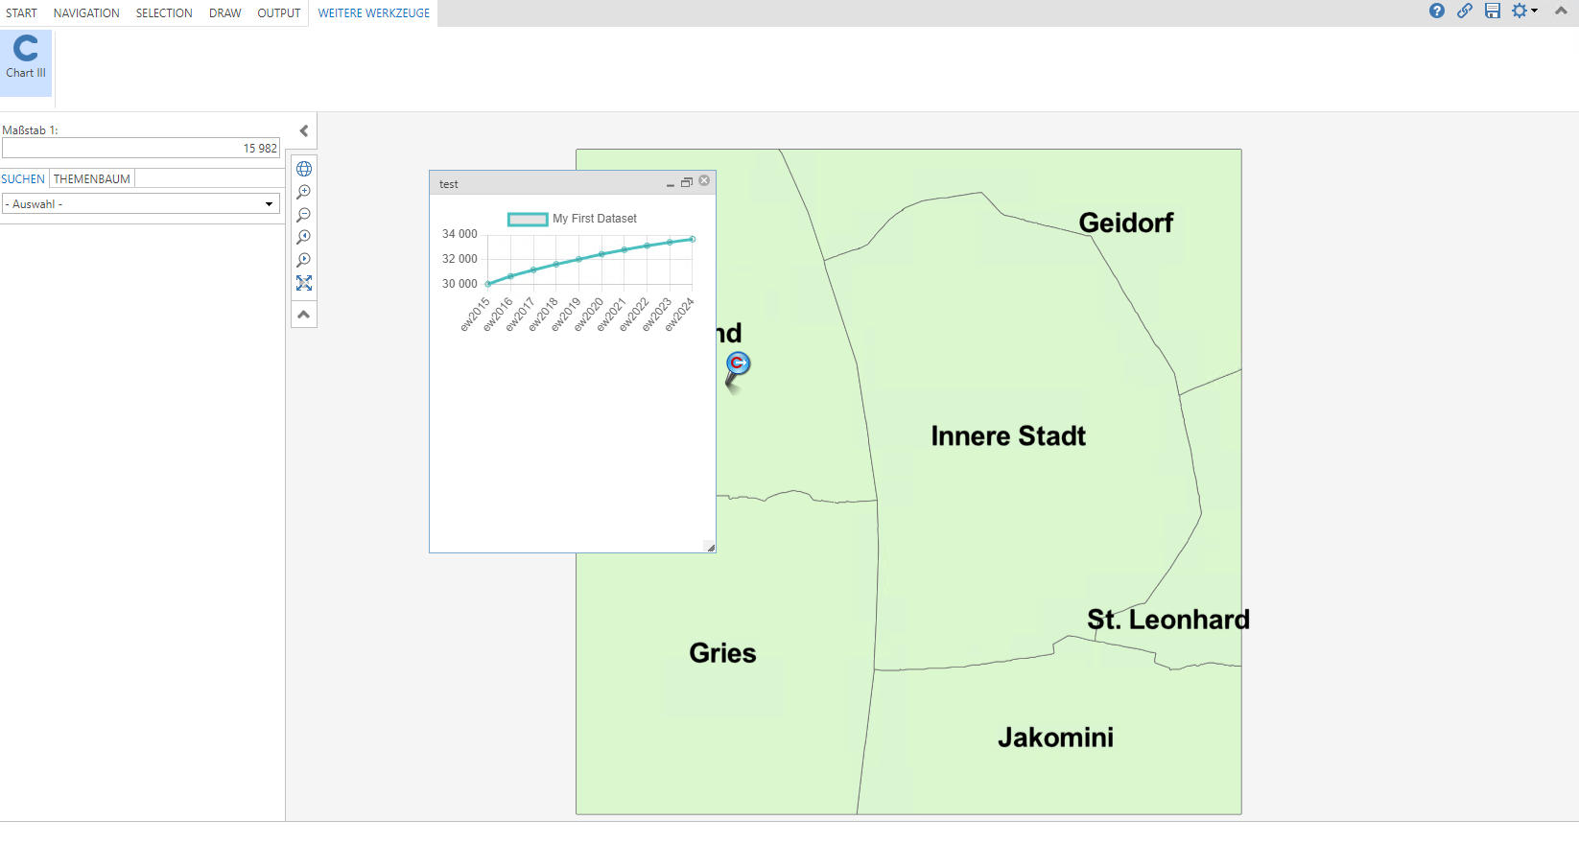This screenshot has width=1579, height=844.
Task: Collapse the map navigation toolbar
Action: pos(304,315)
